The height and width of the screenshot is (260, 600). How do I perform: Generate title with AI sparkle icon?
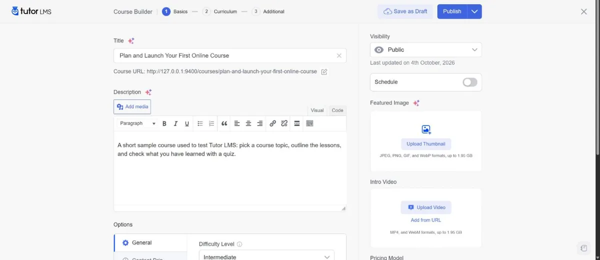tap(131, 41)
